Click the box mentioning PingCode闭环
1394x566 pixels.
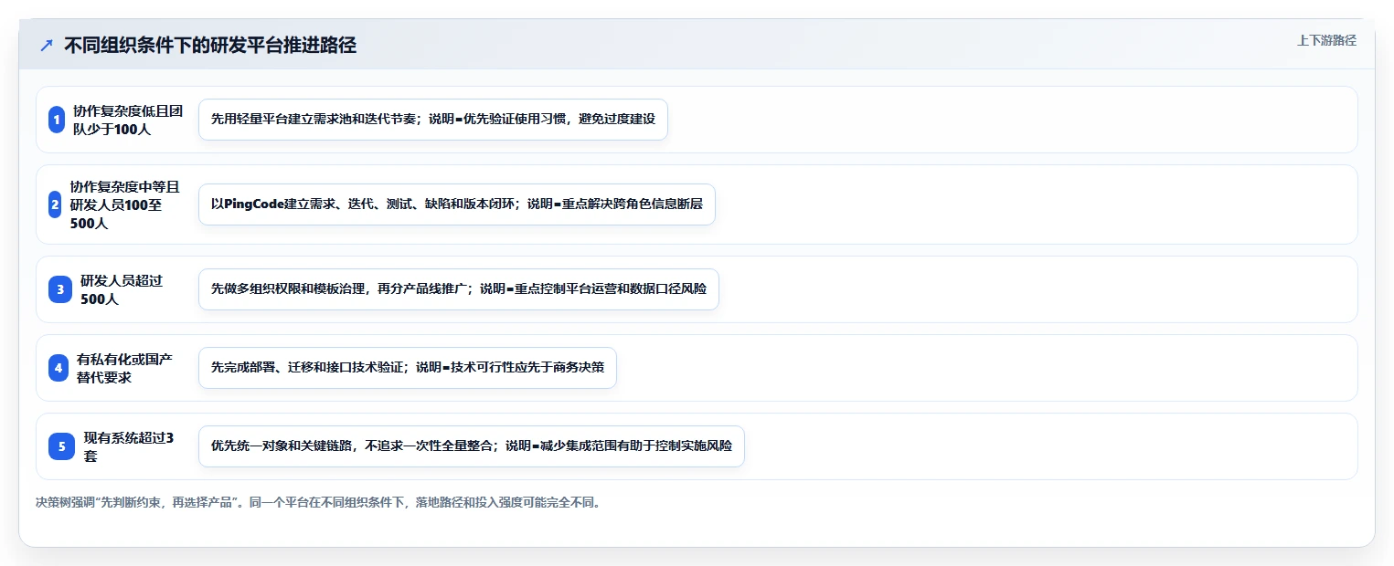pyautogui.click(x=456, y=204)
